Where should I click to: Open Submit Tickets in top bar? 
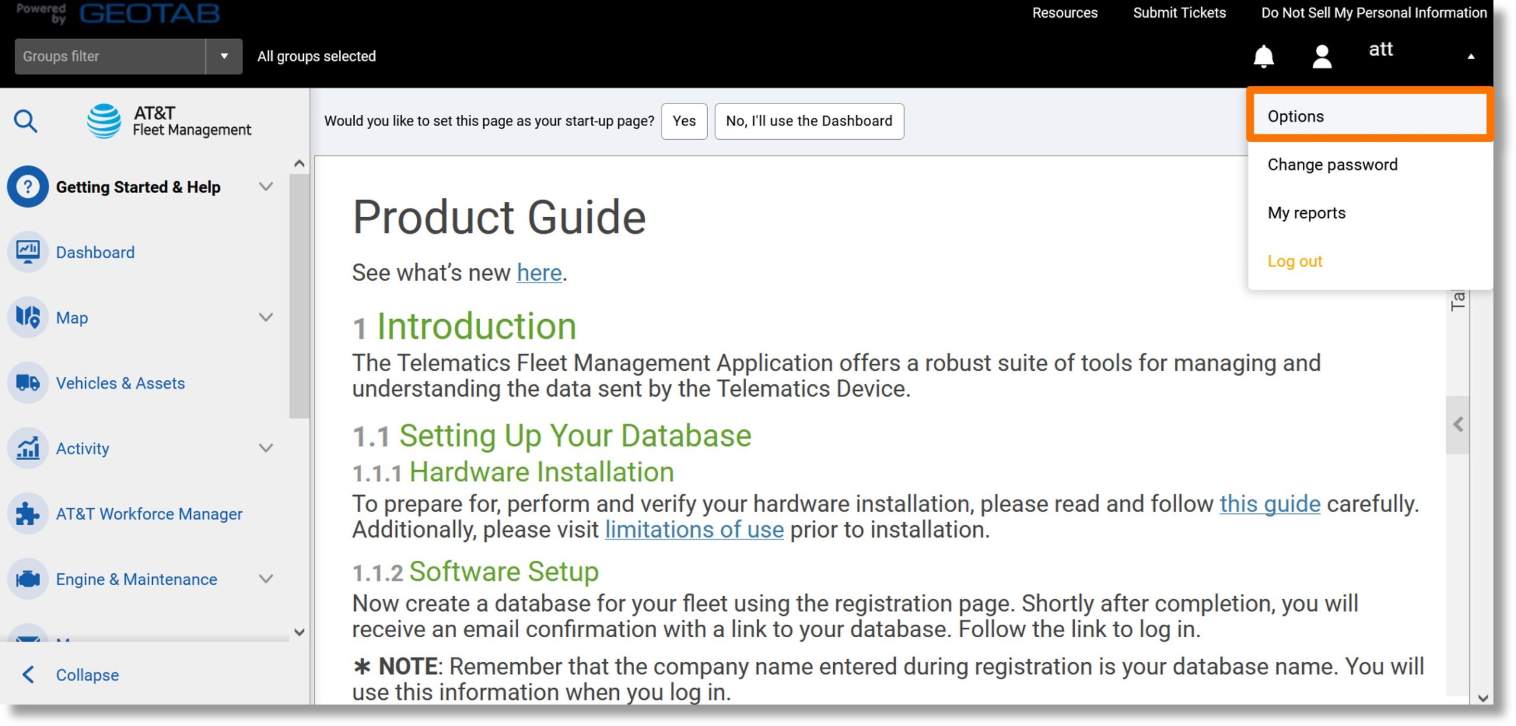1179,13
